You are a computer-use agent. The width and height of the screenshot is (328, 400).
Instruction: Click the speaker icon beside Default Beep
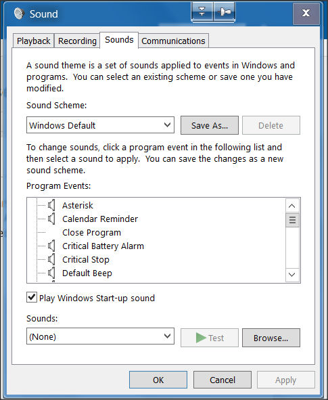point(51,273)
